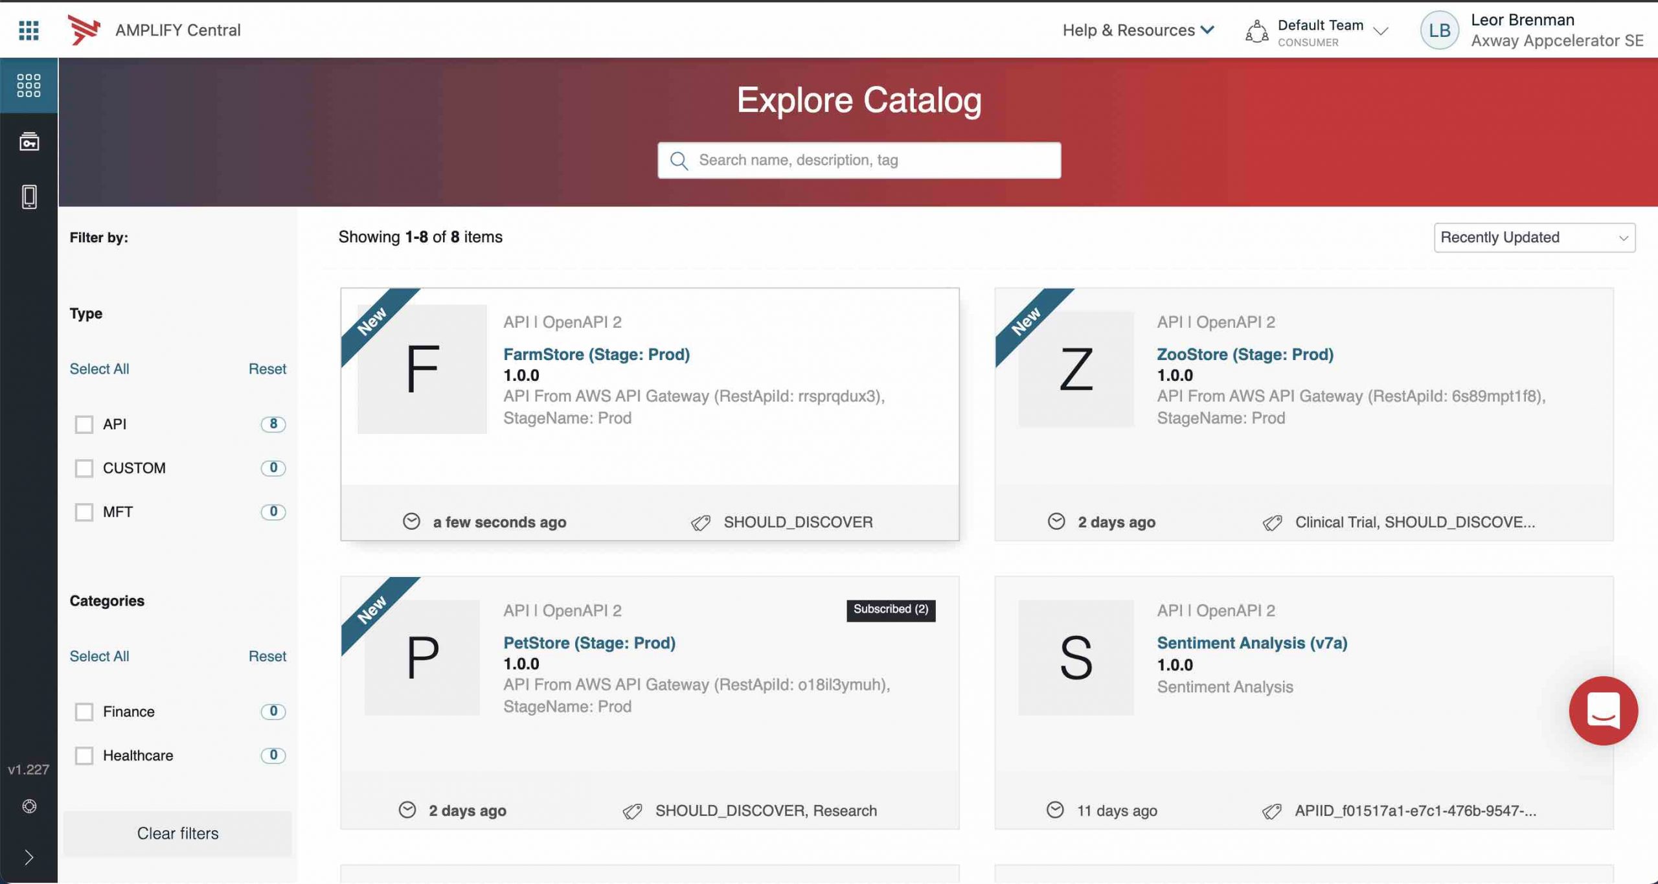Click the v1.227 version label

coord(28,769)
